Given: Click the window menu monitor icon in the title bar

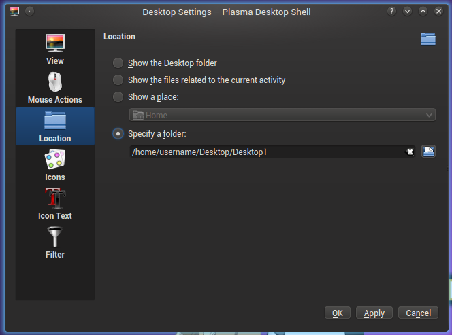Looking at the screenshot, I should tap(14, 12).
